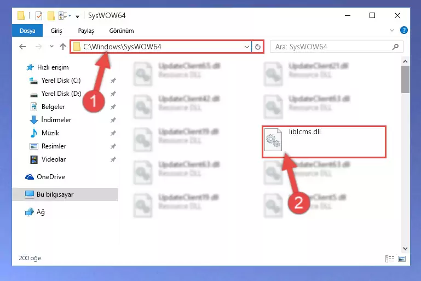The image size is (421, 281).
Task: Click the pin icon next to Videolar
Action: (113, 159)
